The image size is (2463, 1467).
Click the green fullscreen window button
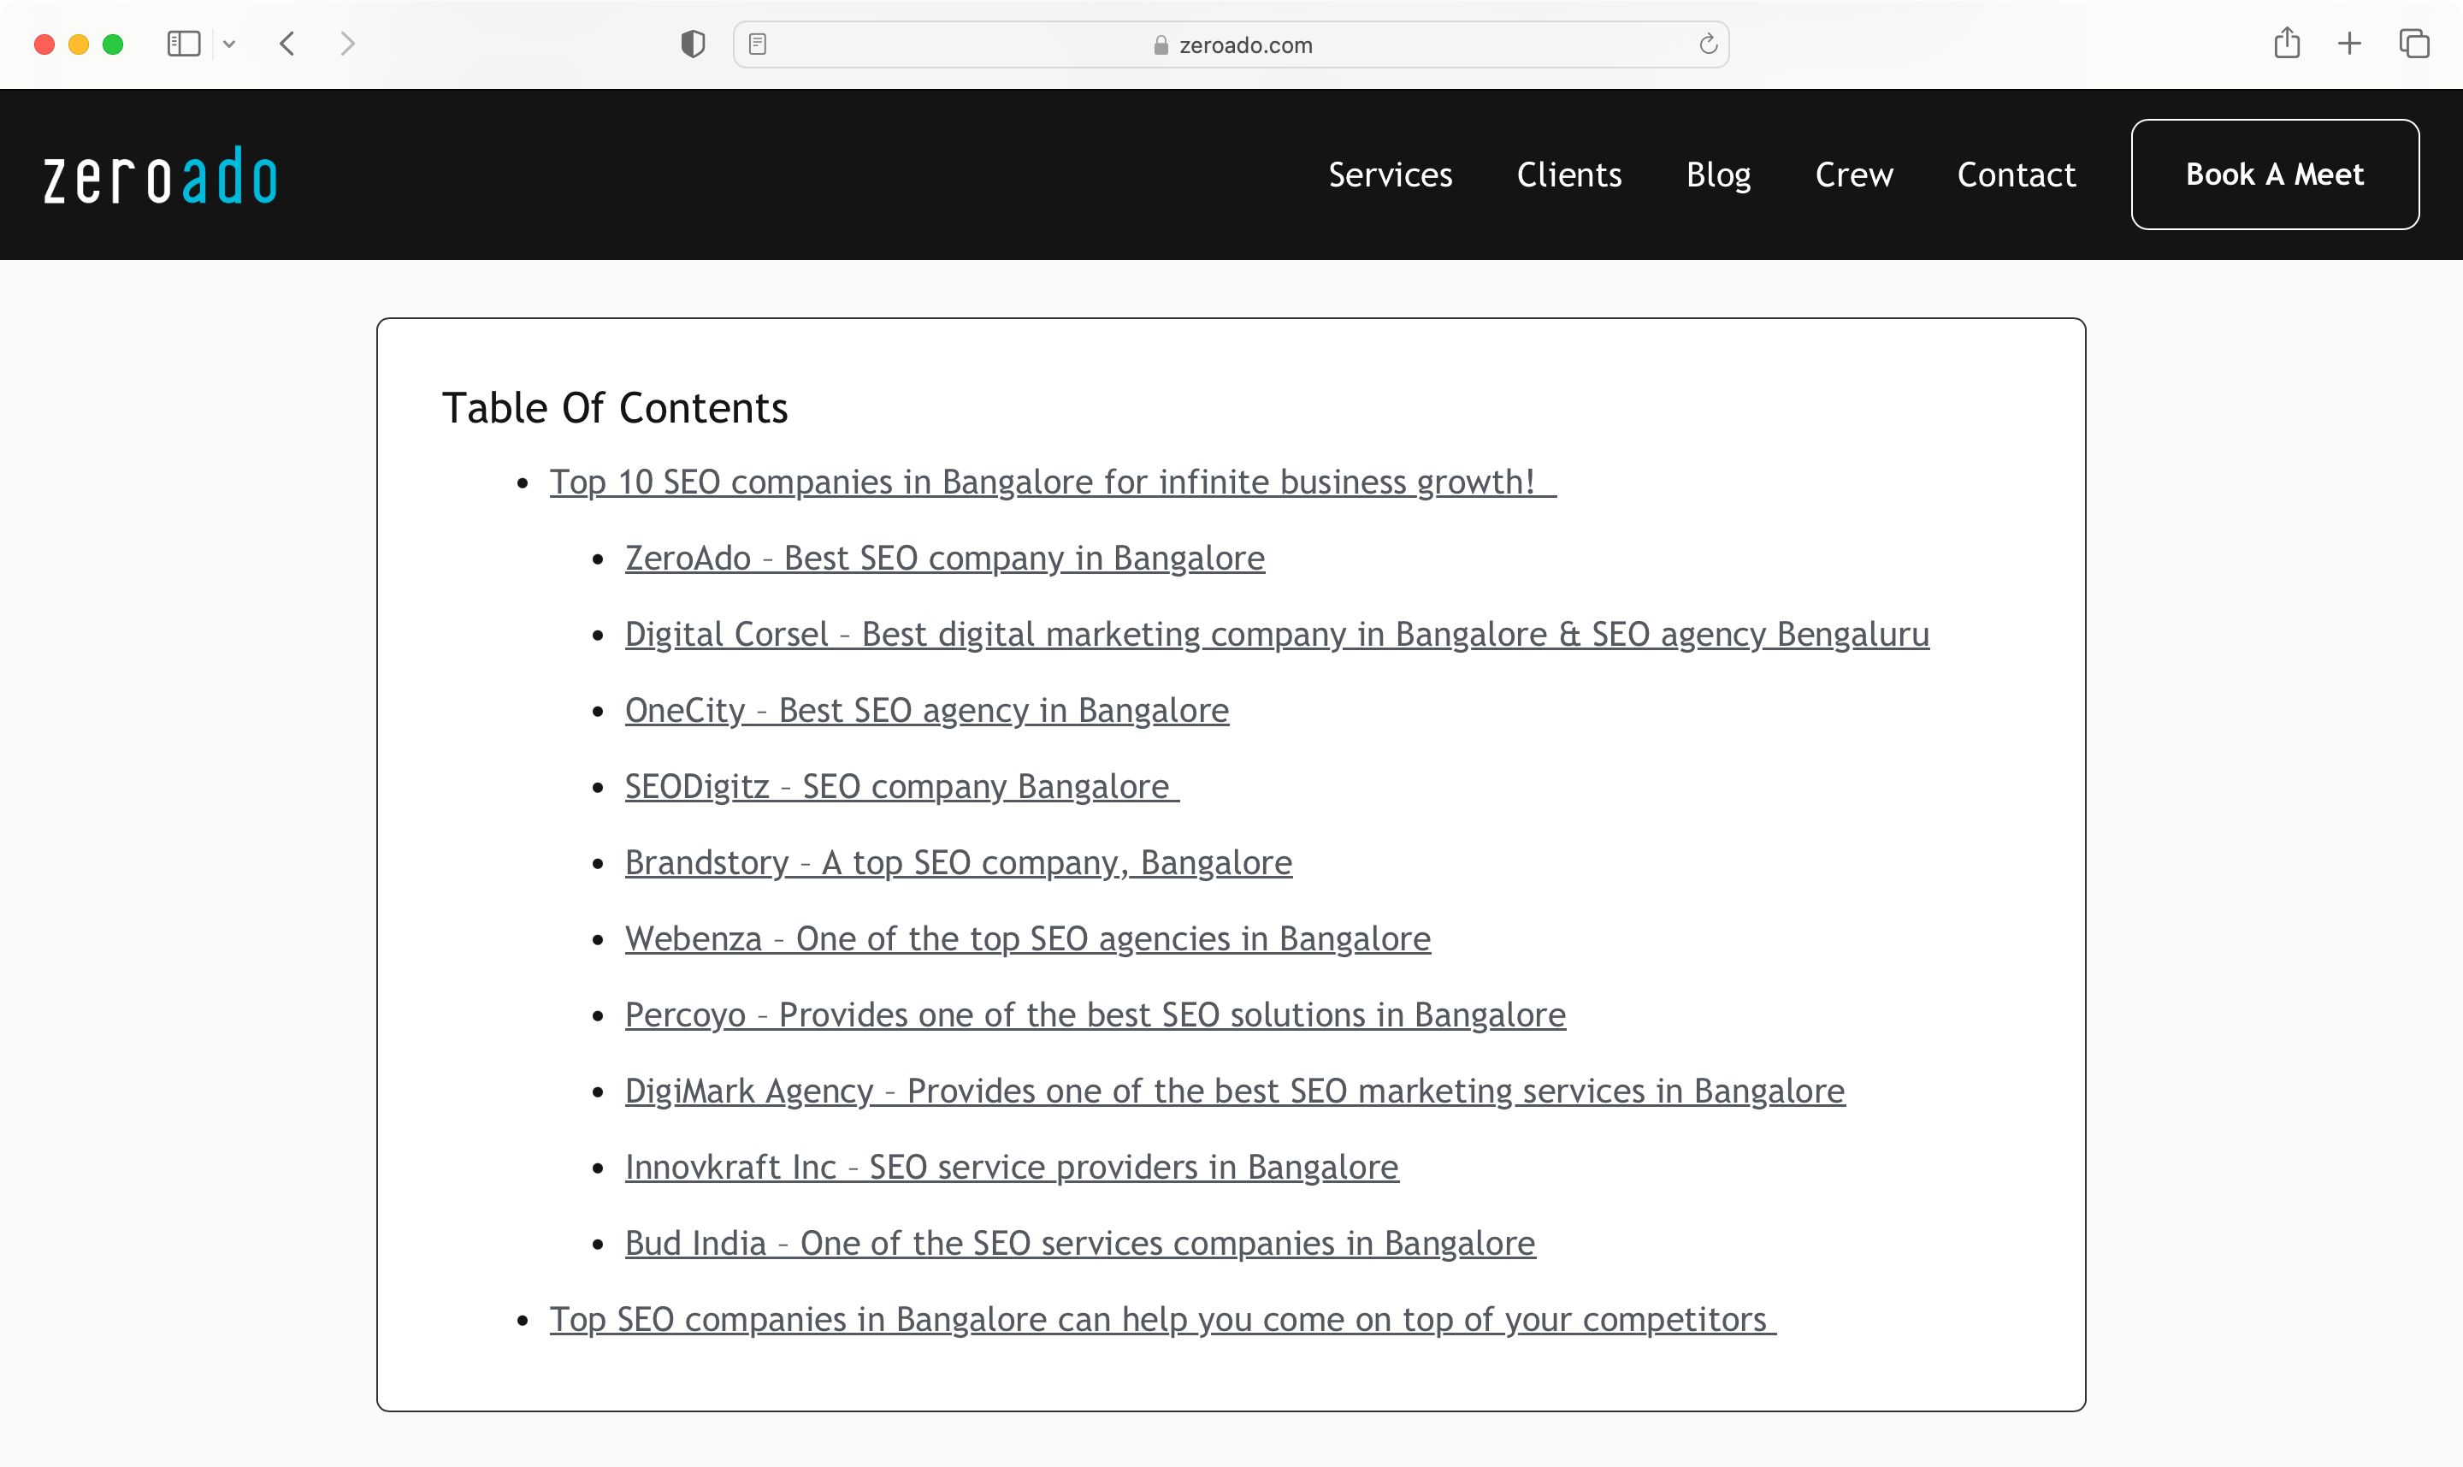(114, 44)
